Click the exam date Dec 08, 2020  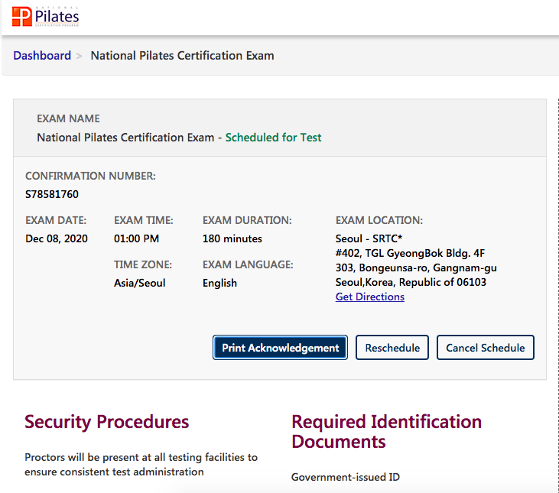[x=57, y=238]
